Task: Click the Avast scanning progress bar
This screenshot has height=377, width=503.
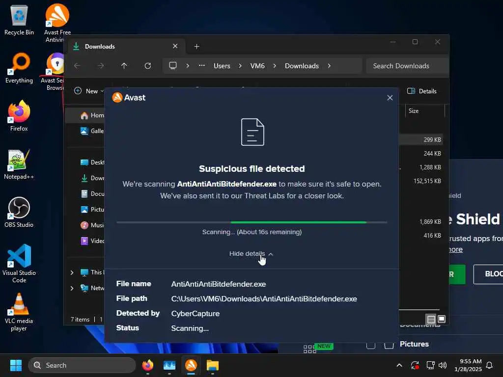Action: 252,222
